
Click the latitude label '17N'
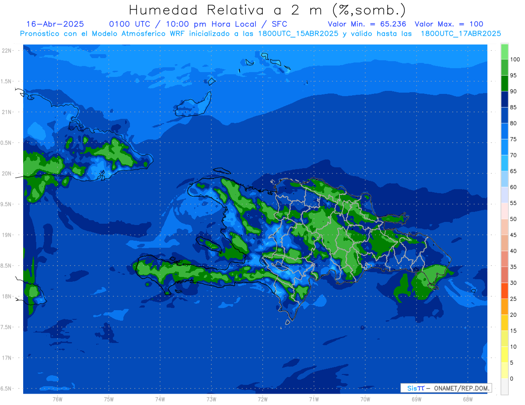coord(7,358)
